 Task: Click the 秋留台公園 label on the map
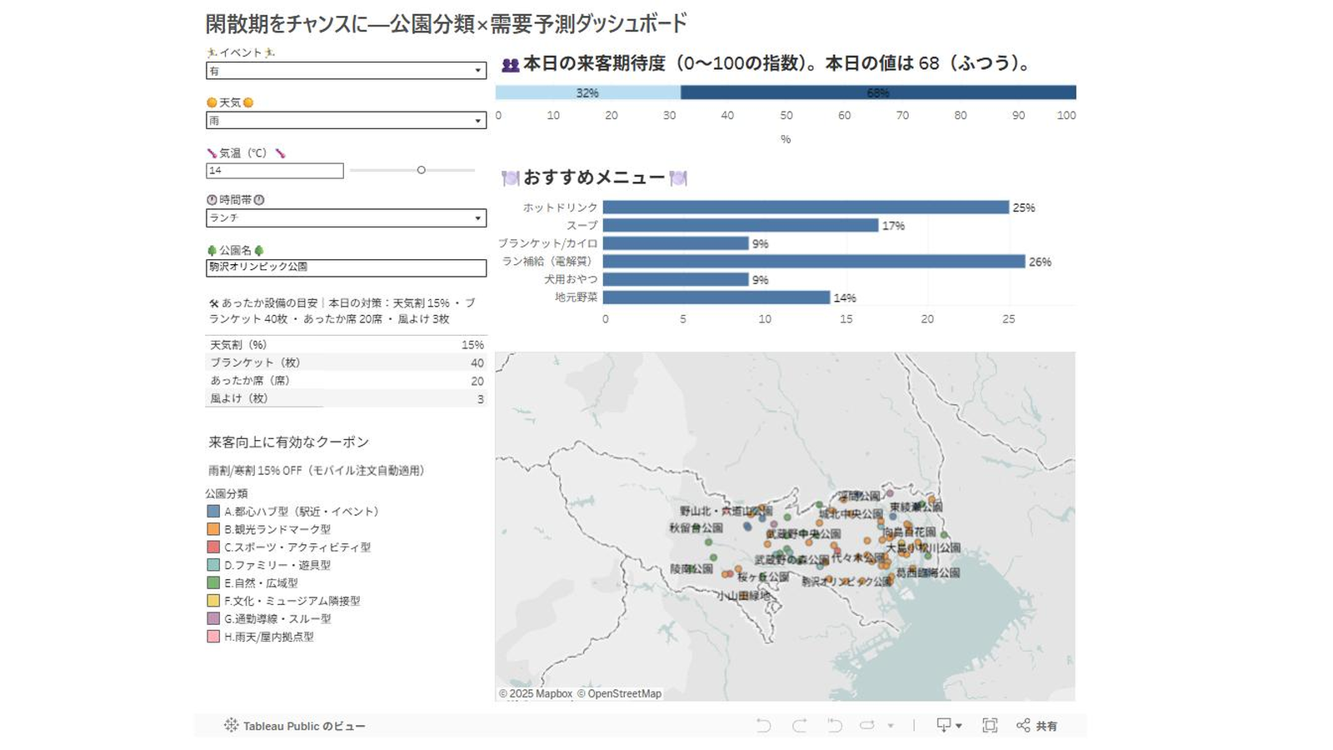click(x=696, y=528)
